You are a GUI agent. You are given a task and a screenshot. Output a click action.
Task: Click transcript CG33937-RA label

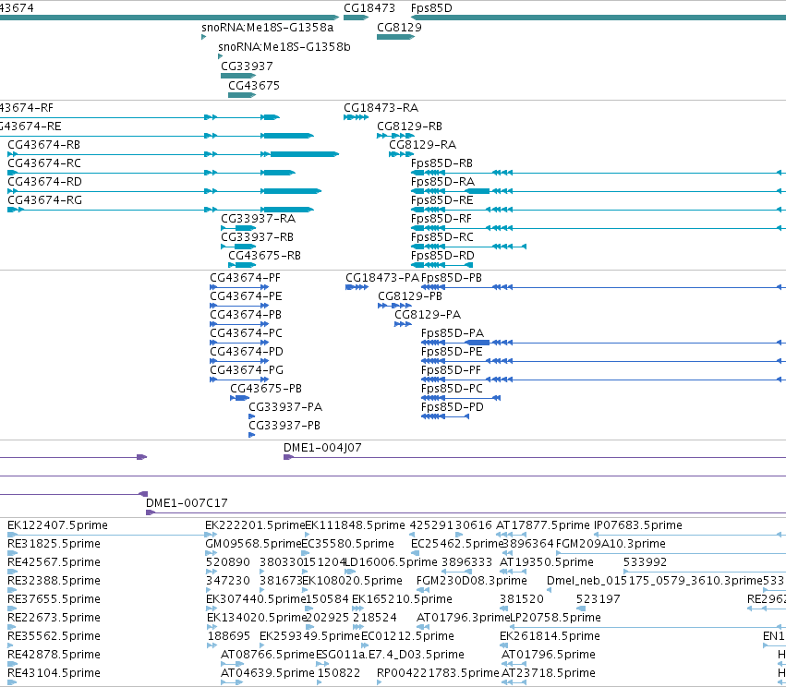(x=259, y=220)
